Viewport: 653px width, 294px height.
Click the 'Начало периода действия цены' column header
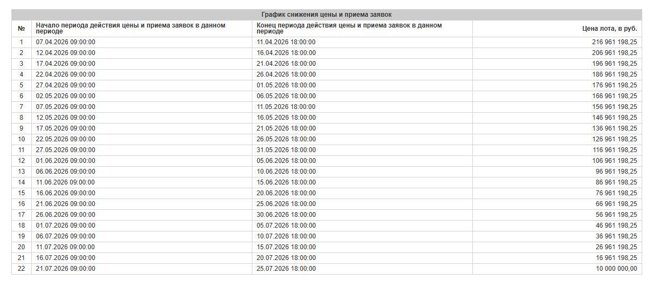pos(130,28)
